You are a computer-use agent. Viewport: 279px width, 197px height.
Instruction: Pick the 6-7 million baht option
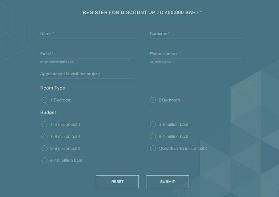click(x=153, y=136)
